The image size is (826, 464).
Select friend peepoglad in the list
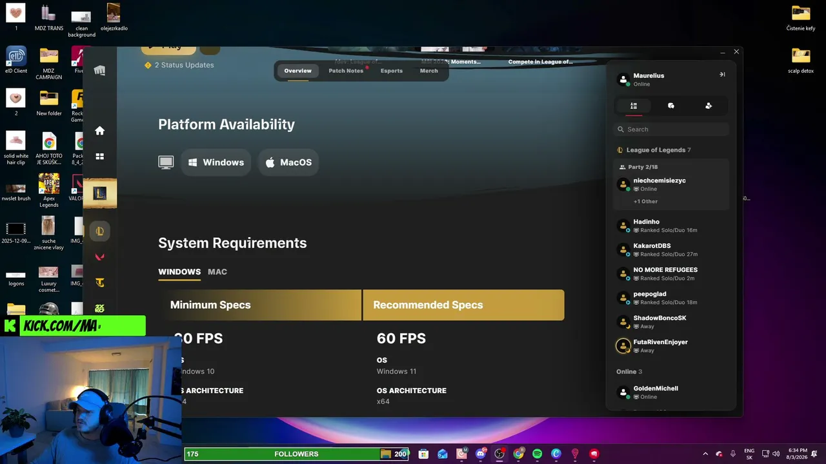(671, 298)
